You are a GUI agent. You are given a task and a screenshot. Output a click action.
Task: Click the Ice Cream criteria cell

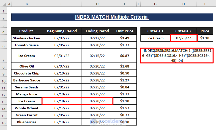tap(155, 38)
